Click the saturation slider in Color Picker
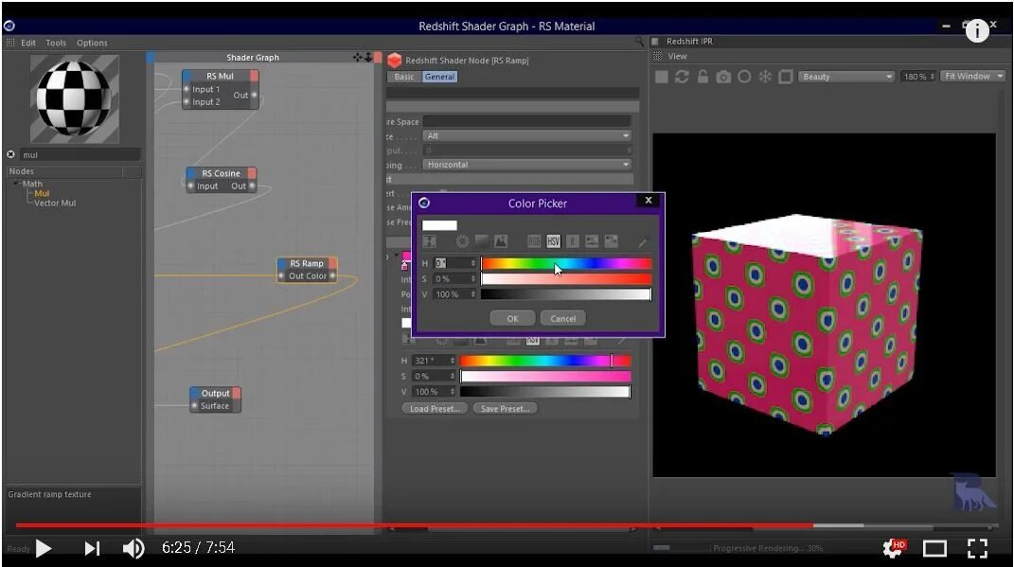The width and height of the screenshot is (1014, 567). 566,278
